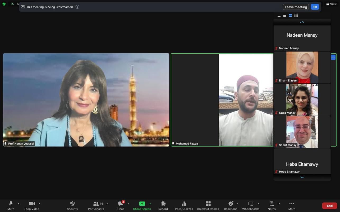Expand chat options arrow
340x212 pixels.
pyautogui.click(x=128, y=204)
